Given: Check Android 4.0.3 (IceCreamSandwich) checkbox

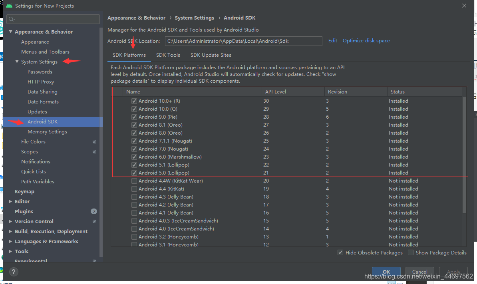Looking at the screenshot, I should (134, 221).
